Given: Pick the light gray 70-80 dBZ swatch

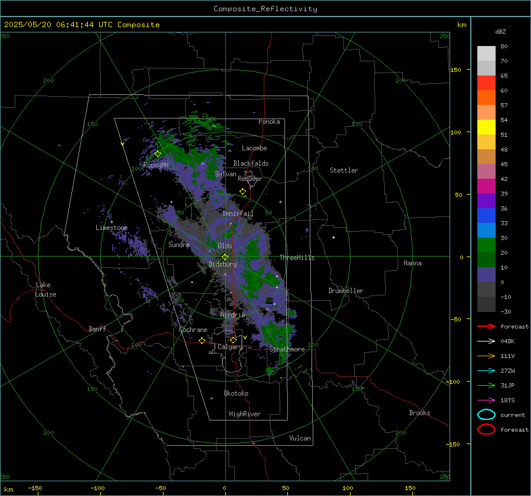Looking at the screenshot, I should point(486,54).
